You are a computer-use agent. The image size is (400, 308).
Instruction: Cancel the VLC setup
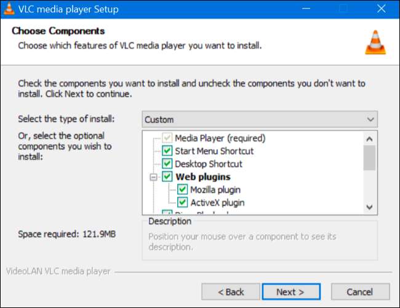tap(360, 292)
